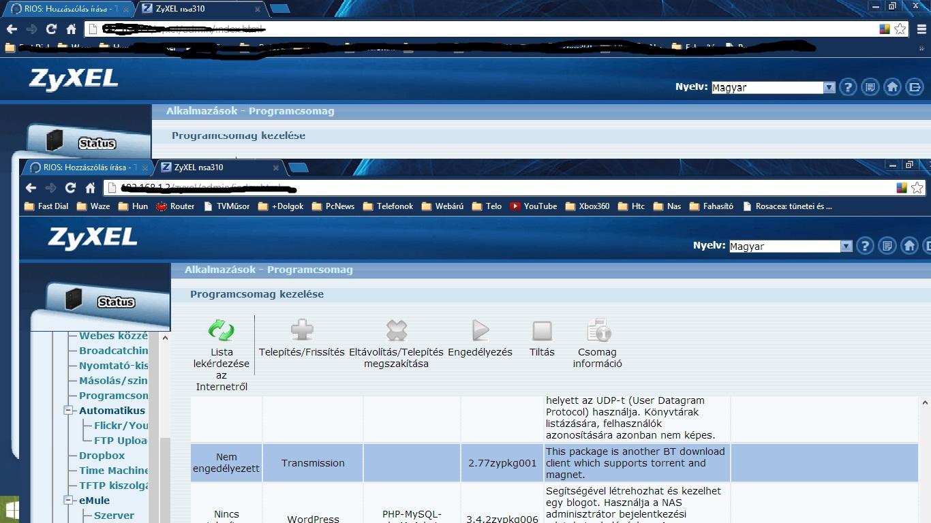Click the logout icon in back ZyXEL header
Image resolution: width=931 pixels, height=523 pixels.
(x=915, y=87)
